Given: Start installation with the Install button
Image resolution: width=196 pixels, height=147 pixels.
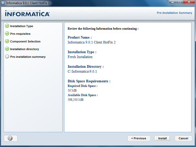Looking at the screenshot, I should 162,138.
